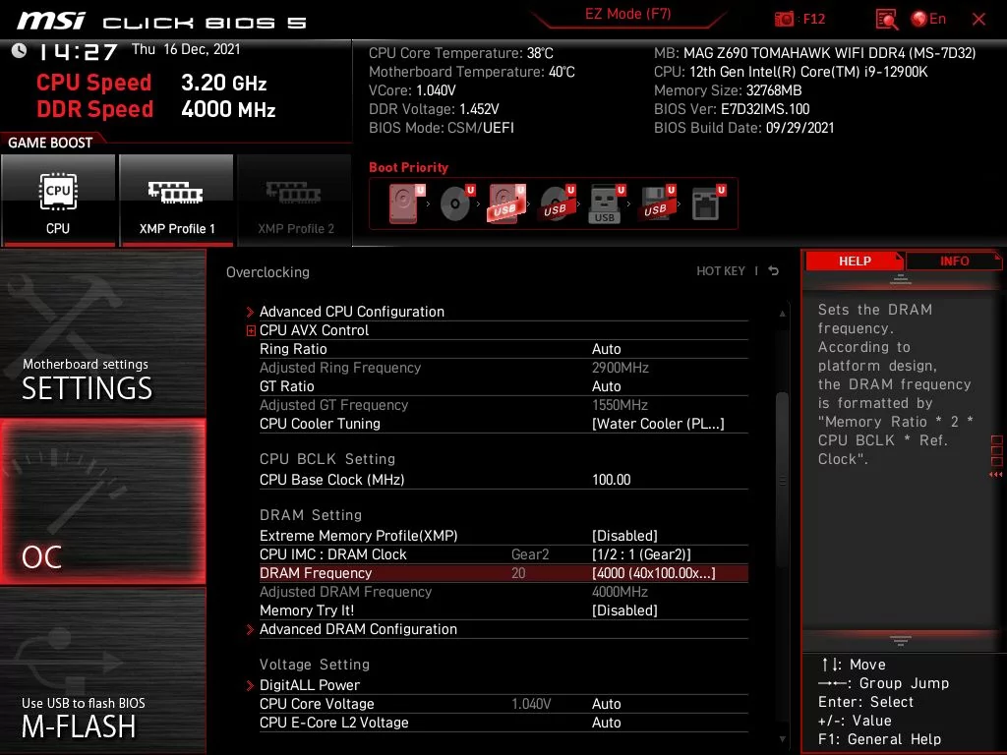Select the Ring Ratio Auto value
The image size is (1007, 755).
pyautogui.click(x=606, y=349)
